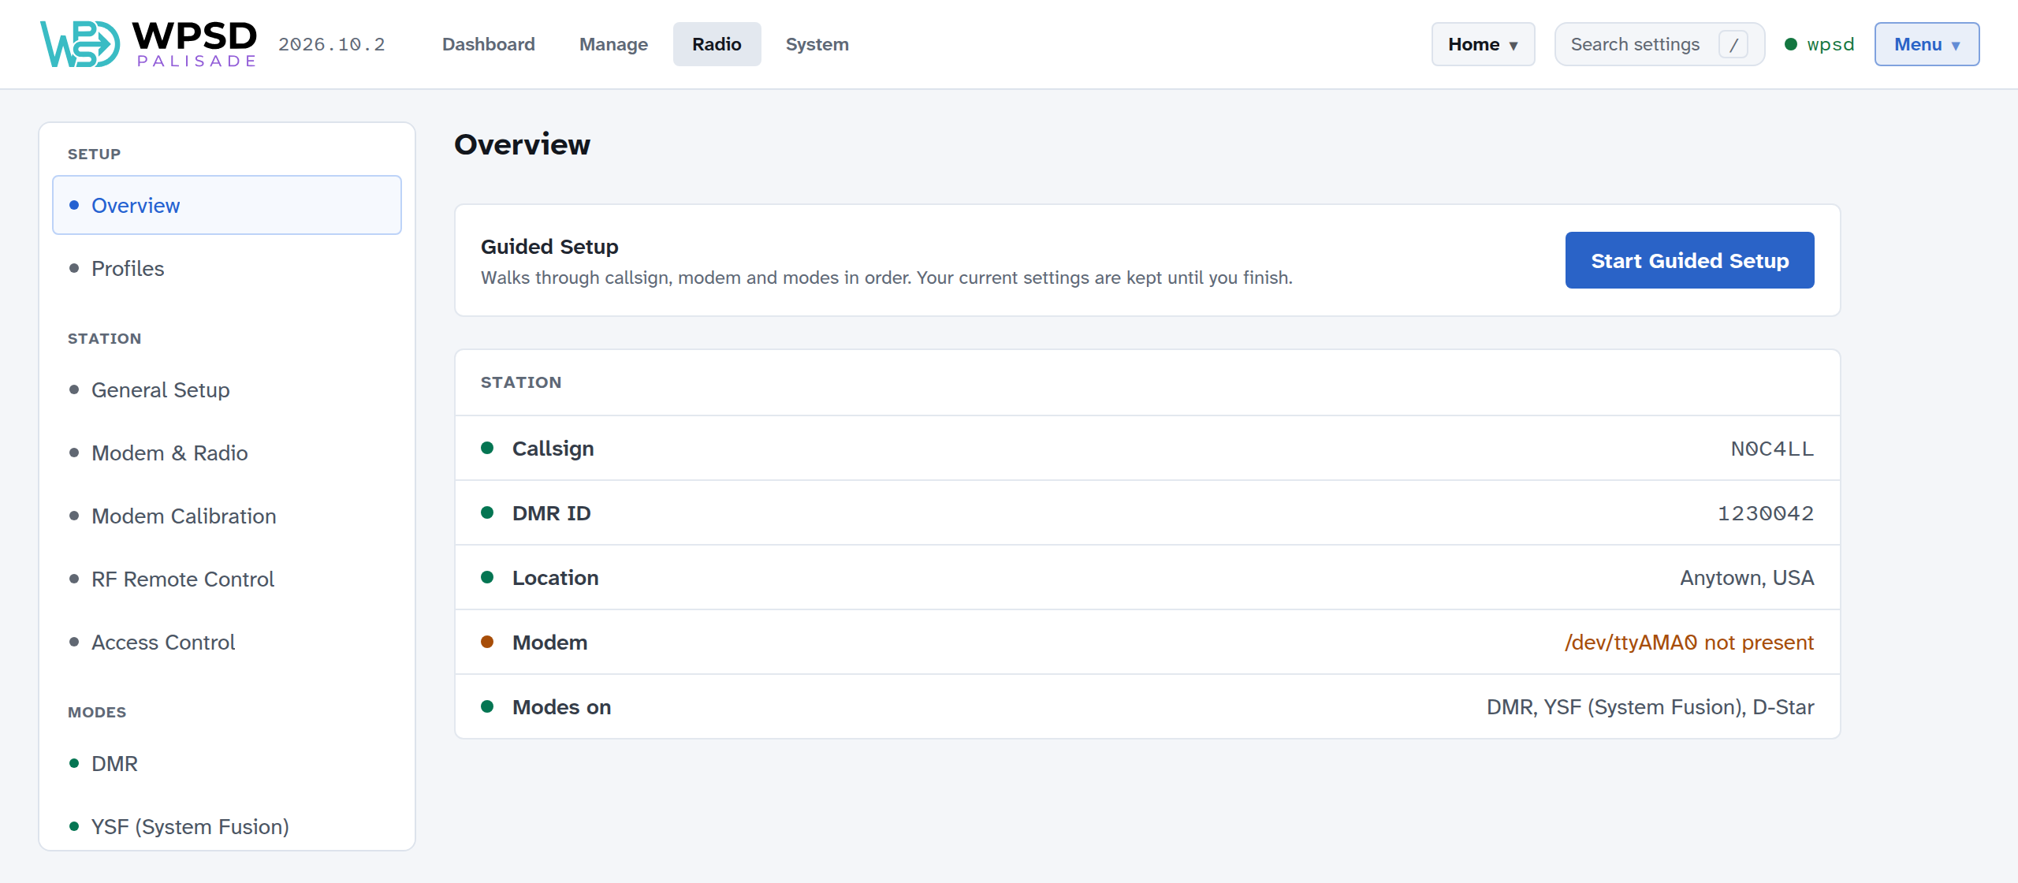
Task: Click the enabled modes list DMR, YSF, D-Star
Action: tap(1650, 707)
